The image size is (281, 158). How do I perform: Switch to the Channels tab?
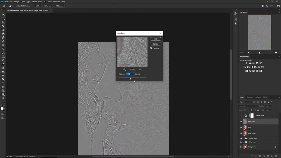250,97
